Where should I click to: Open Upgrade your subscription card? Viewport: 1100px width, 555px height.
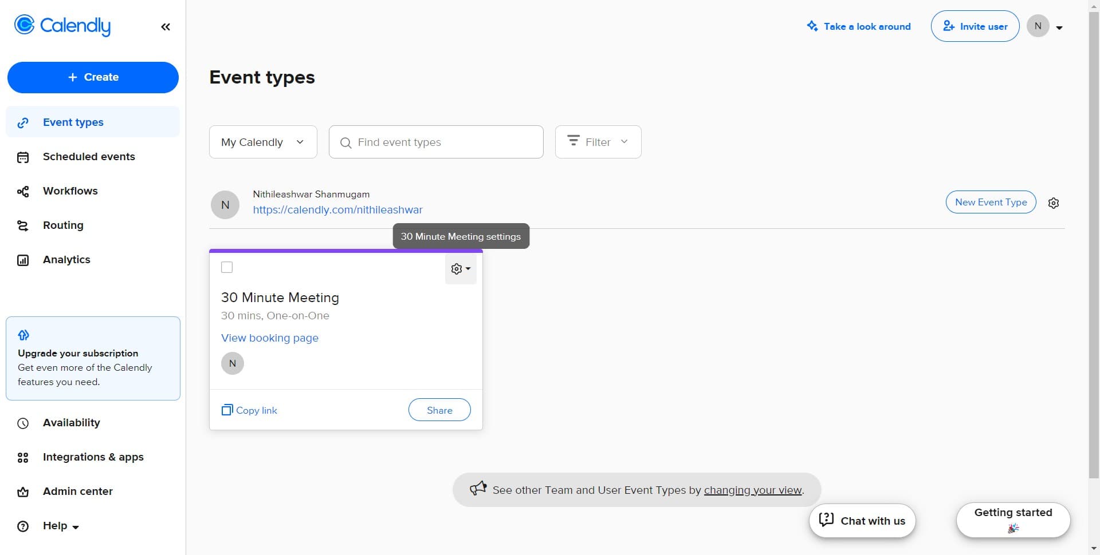tap(93, 359)
